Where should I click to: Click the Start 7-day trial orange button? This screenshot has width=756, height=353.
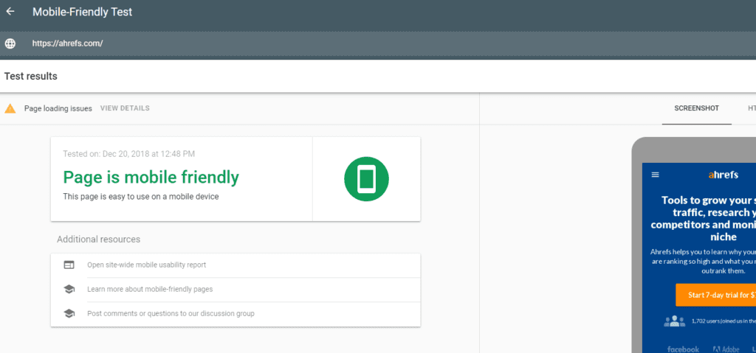coord(715,296)
